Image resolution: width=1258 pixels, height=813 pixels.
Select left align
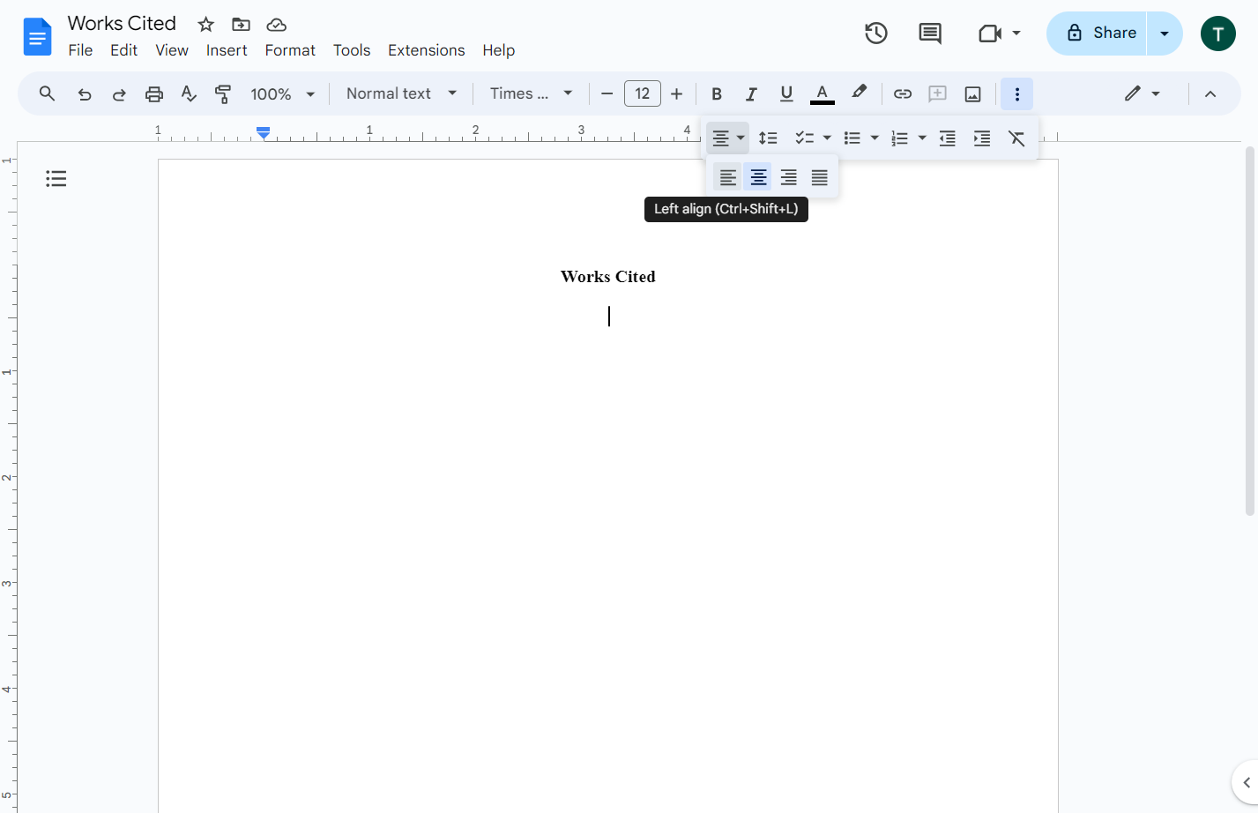pos(728,177)
